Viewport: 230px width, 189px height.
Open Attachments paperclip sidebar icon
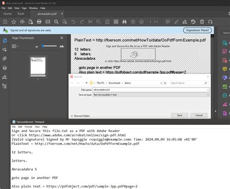coord(5,58)
